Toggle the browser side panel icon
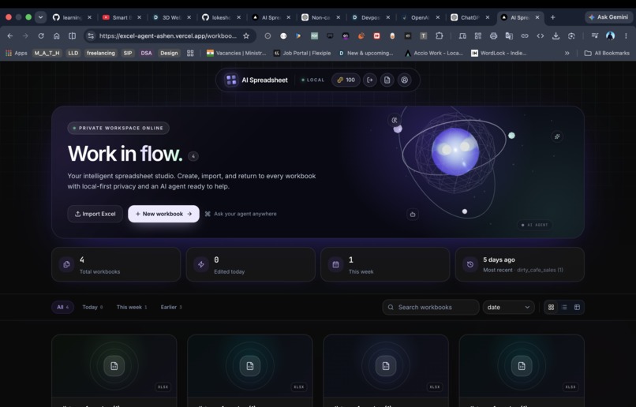The image size is (636, 407). click(x=72, y=35)
